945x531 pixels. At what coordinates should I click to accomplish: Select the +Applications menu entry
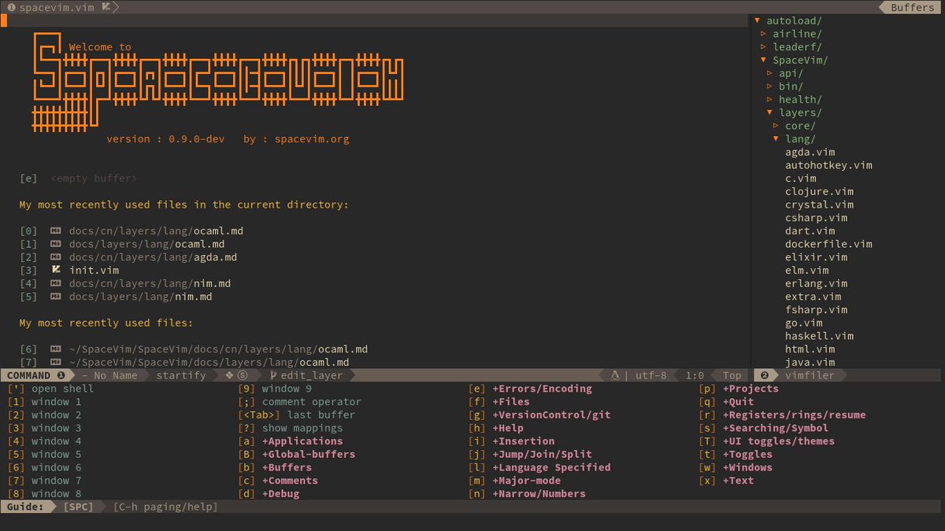[302, 441]
